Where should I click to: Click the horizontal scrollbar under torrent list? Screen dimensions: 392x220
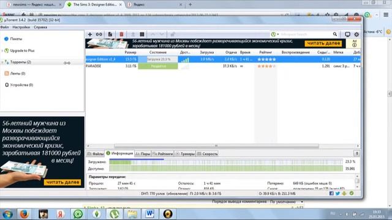point(216,146)
